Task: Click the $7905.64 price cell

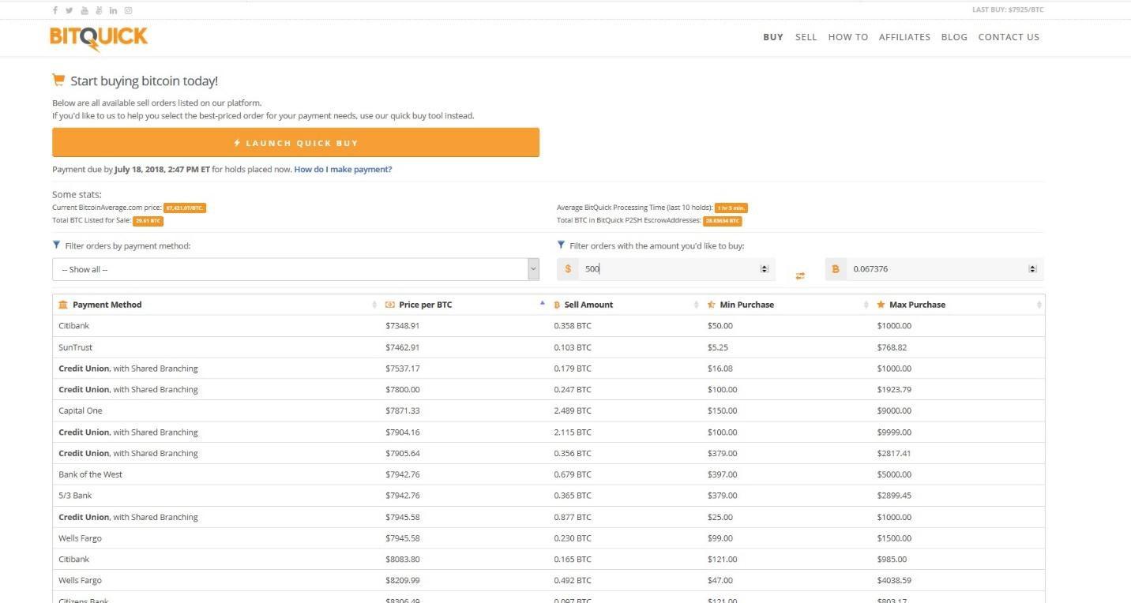Action: (403, 453)
